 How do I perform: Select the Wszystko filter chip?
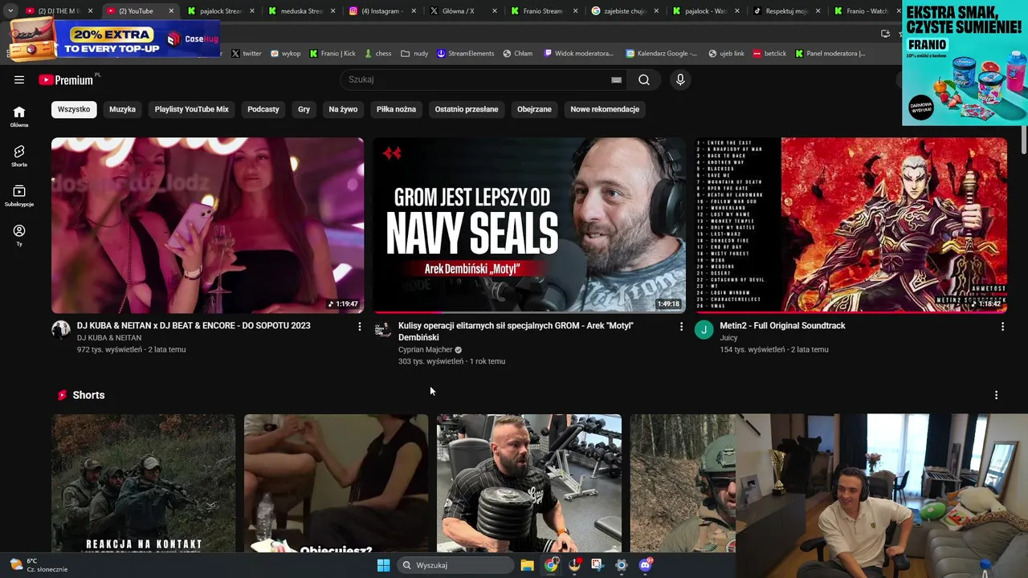point(74,109)
